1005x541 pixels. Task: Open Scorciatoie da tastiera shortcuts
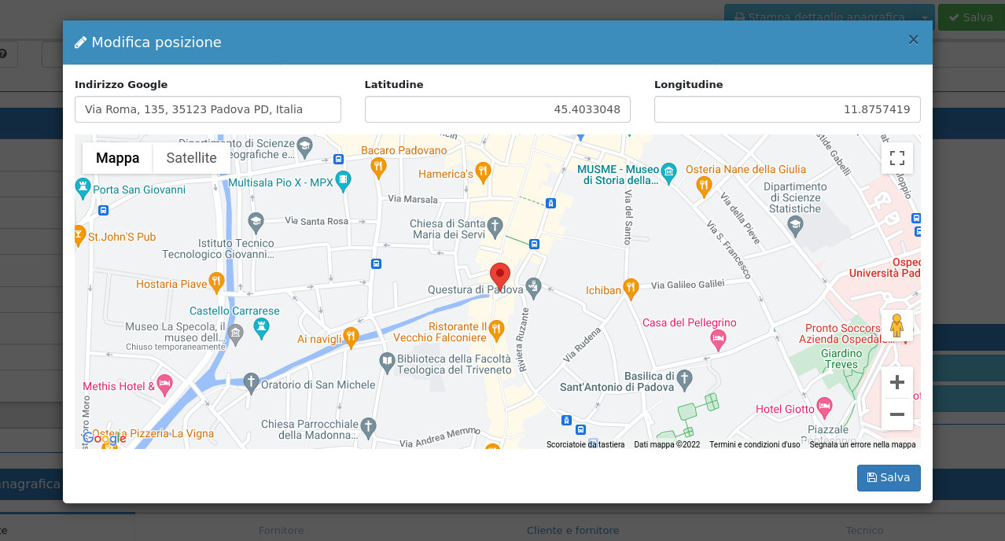585,445
